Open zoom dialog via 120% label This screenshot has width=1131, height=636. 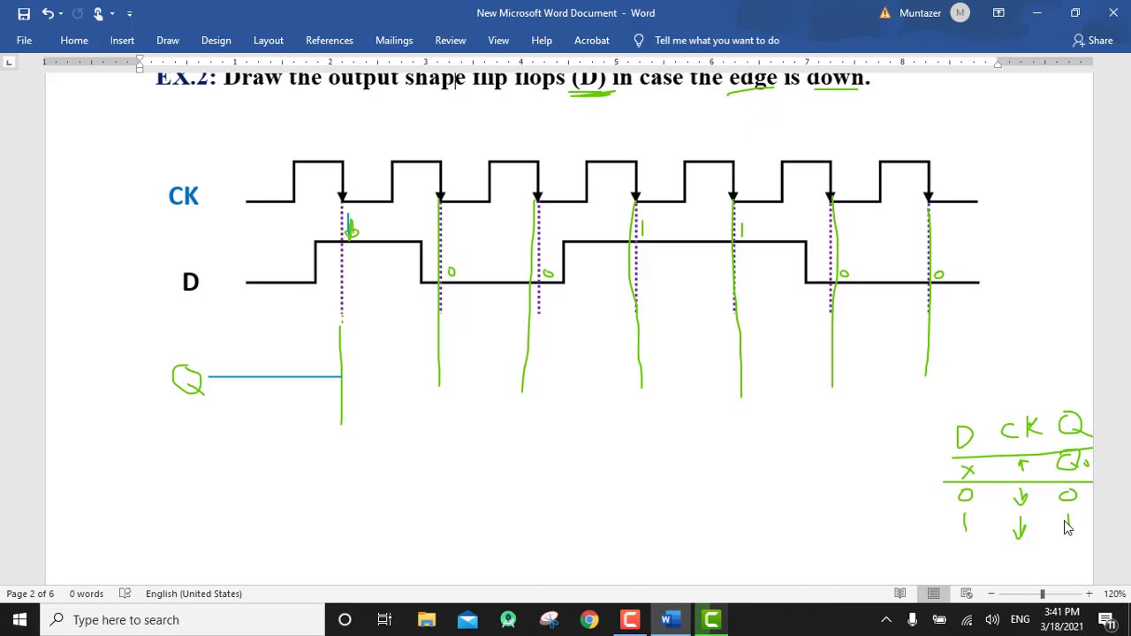tap(1114, 594)
